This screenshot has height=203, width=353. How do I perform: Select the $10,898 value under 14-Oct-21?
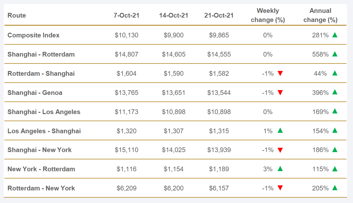[x=174, y=112]
